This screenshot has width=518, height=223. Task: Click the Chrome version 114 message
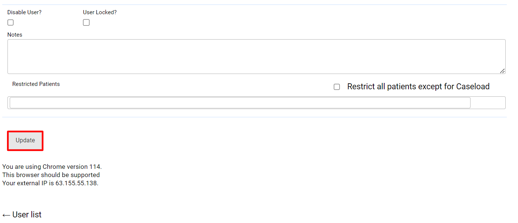[x=52, y=167]
